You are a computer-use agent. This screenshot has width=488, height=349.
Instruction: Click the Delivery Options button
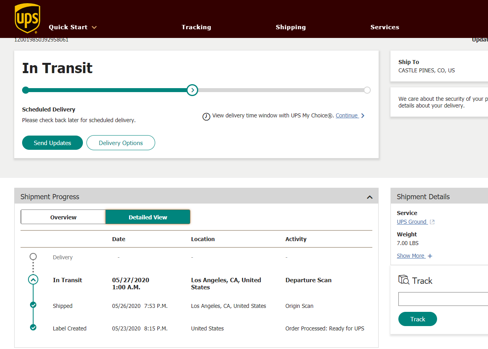[121, 143]
